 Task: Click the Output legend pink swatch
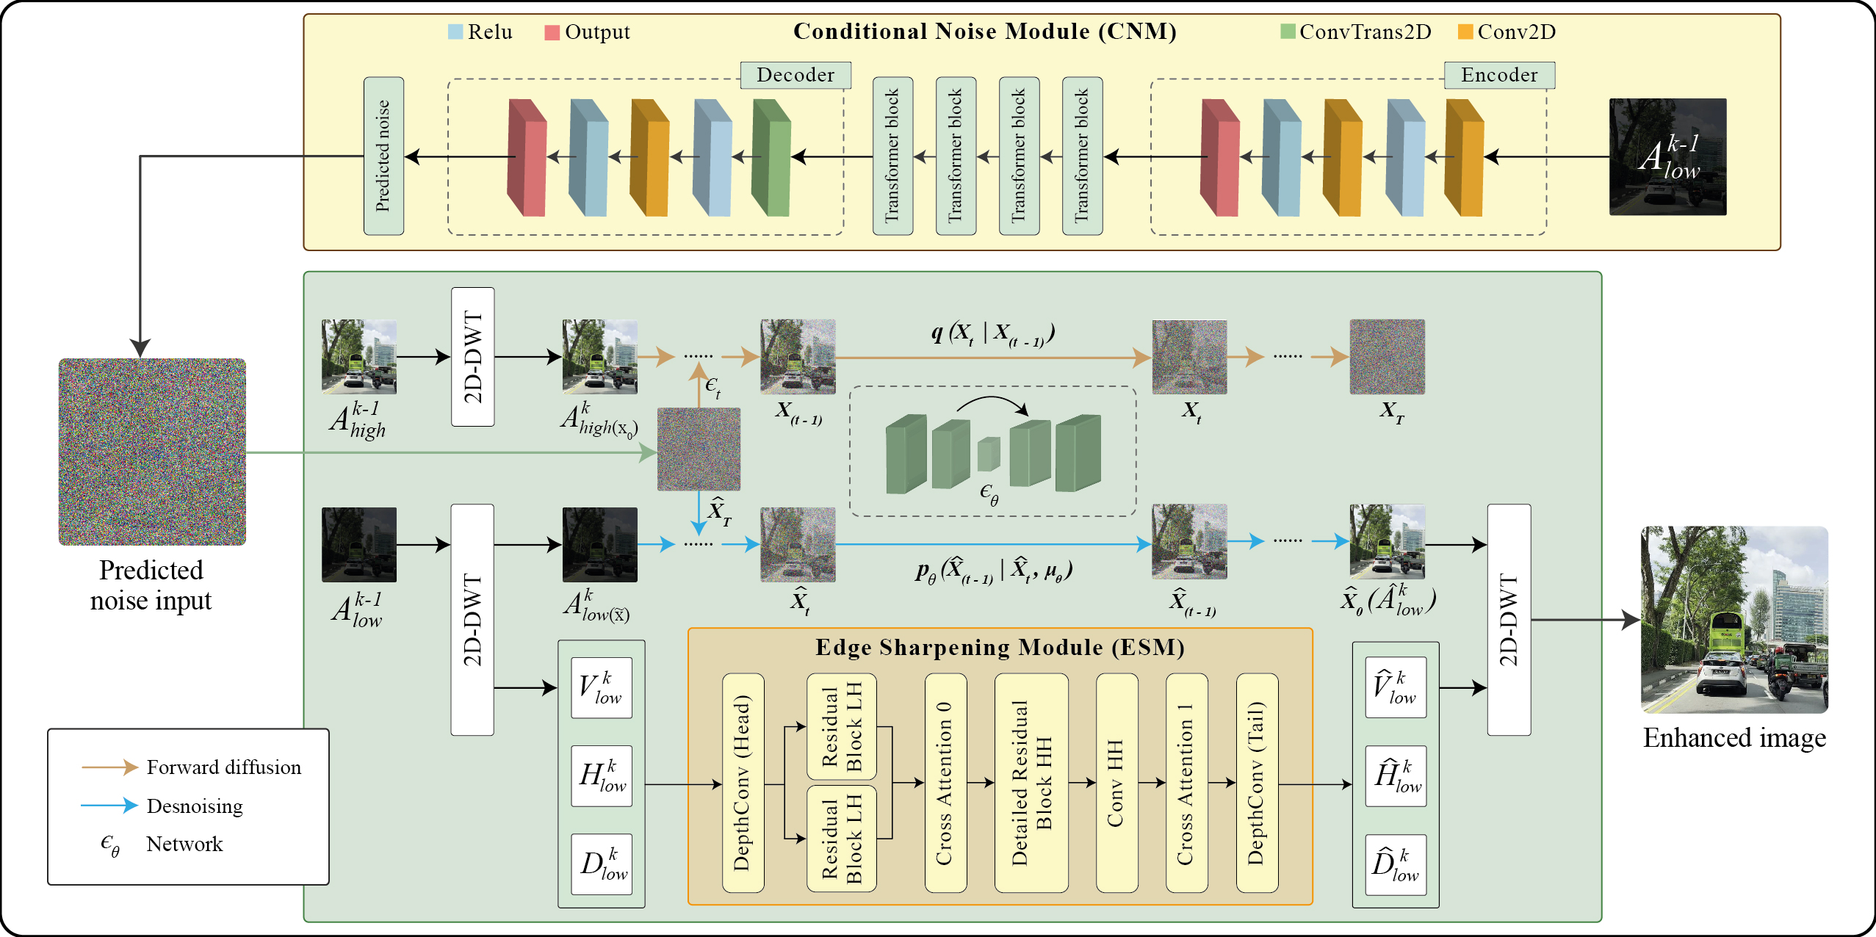(x=552, y=32)
